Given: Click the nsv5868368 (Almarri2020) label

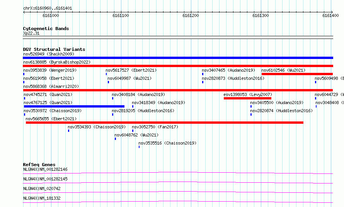Looking at the screenshot, I should pyautogui.click(x=51, y=86).
